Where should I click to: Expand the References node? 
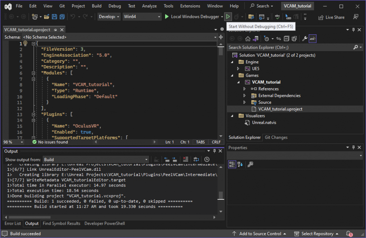tap(244, 89)
